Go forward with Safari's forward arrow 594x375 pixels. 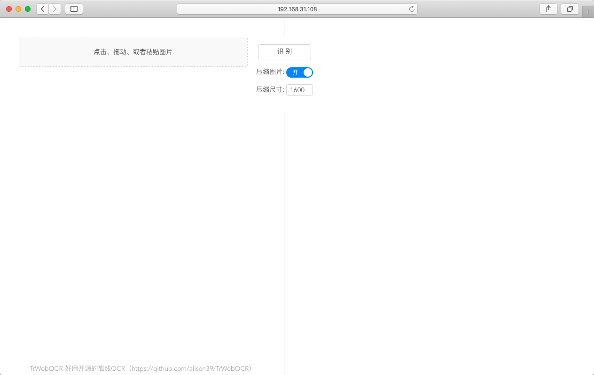(x=55, y=9)
